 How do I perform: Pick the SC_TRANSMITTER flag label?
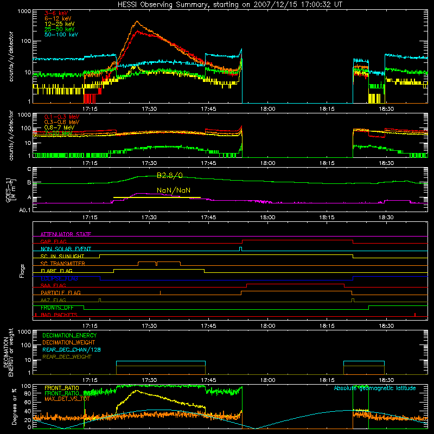point(63,263)
